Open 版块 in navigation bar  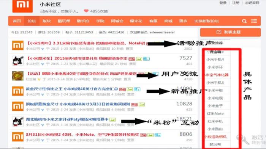47,21
